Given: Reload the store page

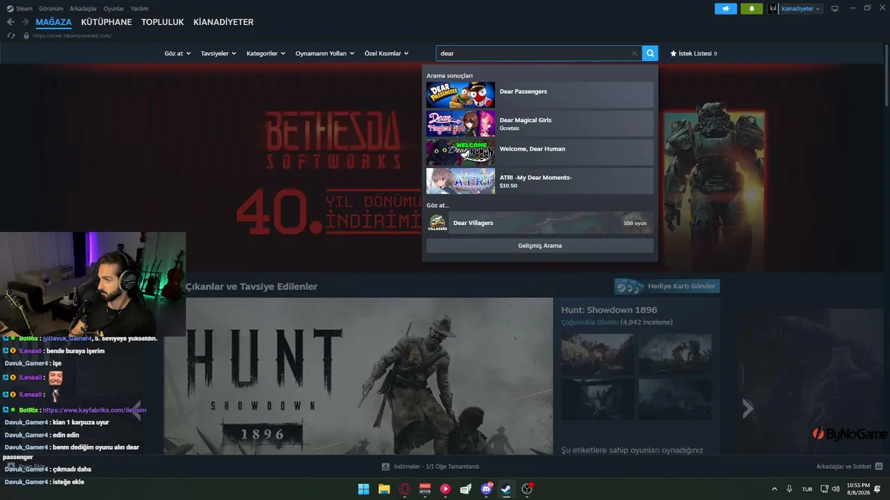Looking at the screenshot, I should click(10, 35).
